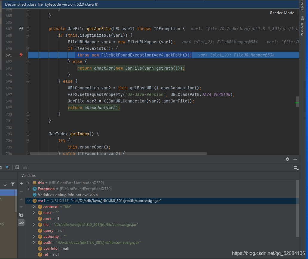This screenshot has width=308, height=259.
Task: Select the Run to Cursor icon
Action: pos(7,167)
